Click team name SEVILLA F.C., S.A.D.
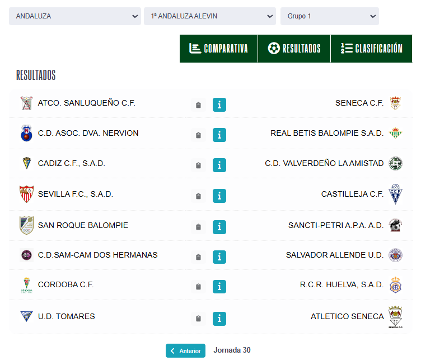The image size is (421, 361). coord(76,194)
